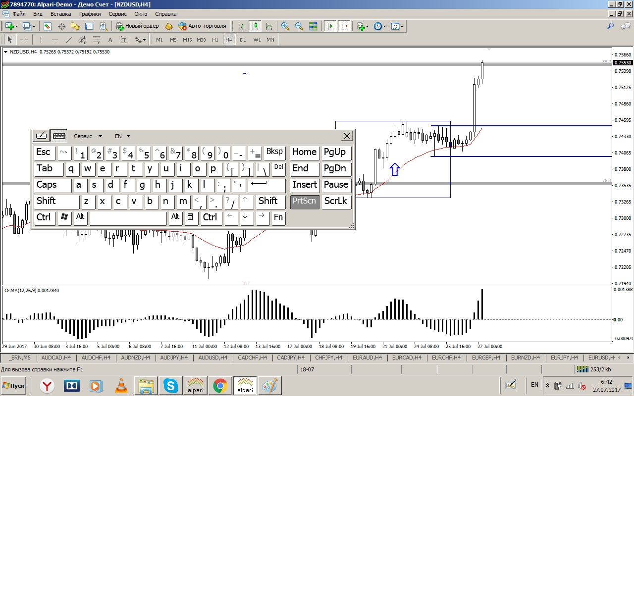634x616 pixels.
Task: Tap the Fn key on keyboard
Action: pos(278,217)
